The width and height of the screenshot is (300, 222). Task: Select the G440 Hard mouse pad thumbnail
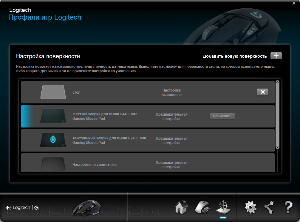[53, 116]
